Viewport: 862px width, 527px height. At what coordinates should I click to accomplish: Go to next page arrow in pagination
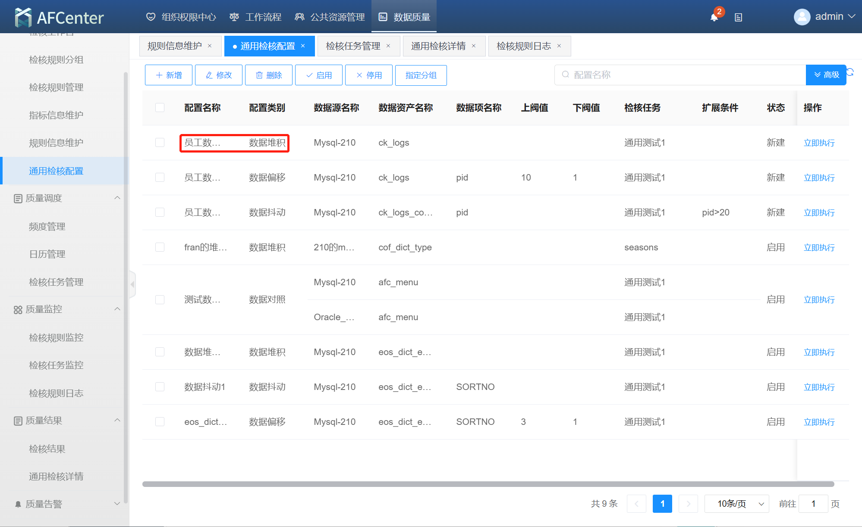[x=688, y=504]
